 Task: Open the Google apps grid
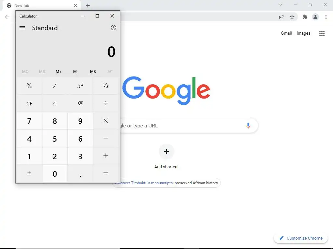coord(322,33)
